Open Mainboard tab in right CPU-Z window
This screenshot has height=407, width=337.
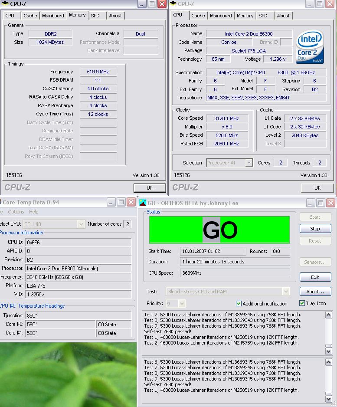point(221,16)
